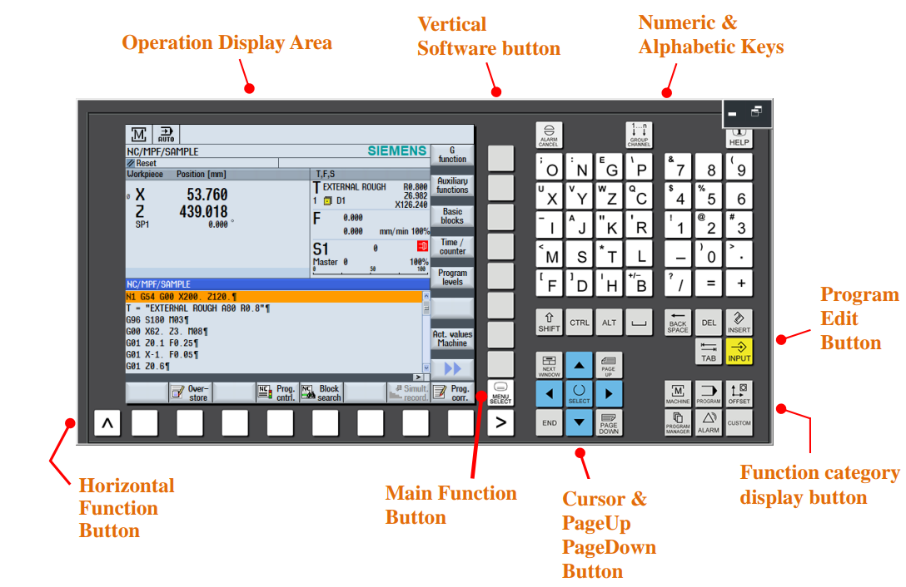906x587 pixels.
Task: Click the Block search softkey
Action: (321, 393)
